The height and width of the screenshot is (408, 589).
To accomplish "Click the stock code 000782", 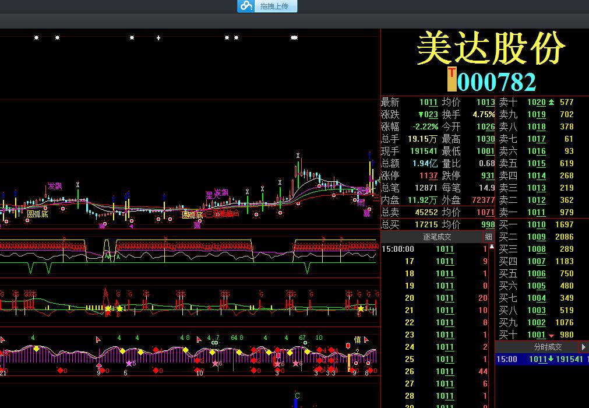I will tap(496, 82).
